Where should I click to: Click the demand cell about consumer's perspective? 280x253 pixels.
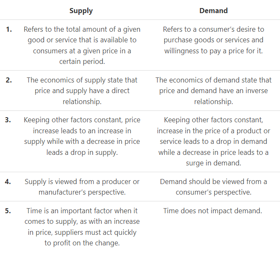[x=213, y=187]
